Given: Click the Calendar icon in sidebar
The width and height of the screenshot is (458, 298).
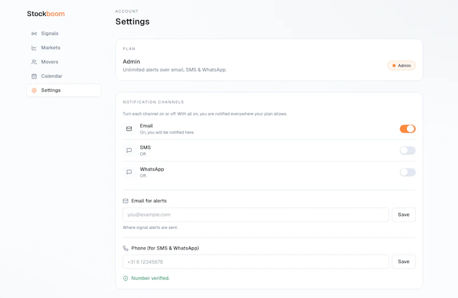Looking at the screenshot, I should 34,76.
